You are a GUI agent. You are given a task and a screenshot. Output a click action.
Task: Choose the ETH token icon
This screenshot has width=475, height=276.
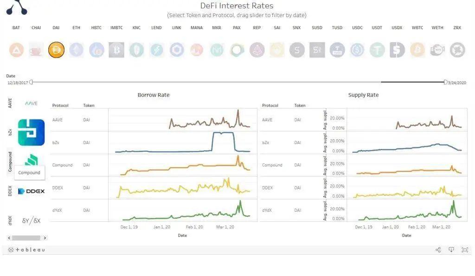(77, 50)
